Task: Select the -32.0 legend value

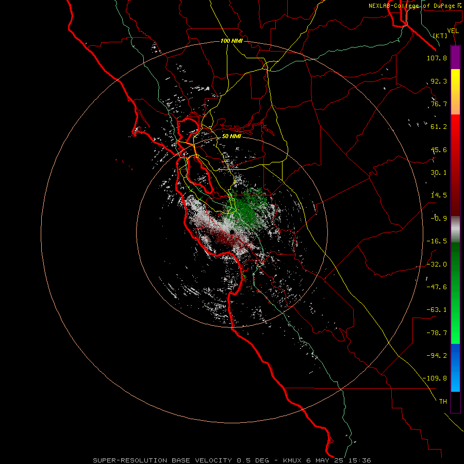Action: pyautogui.click(x=437, y=264)
